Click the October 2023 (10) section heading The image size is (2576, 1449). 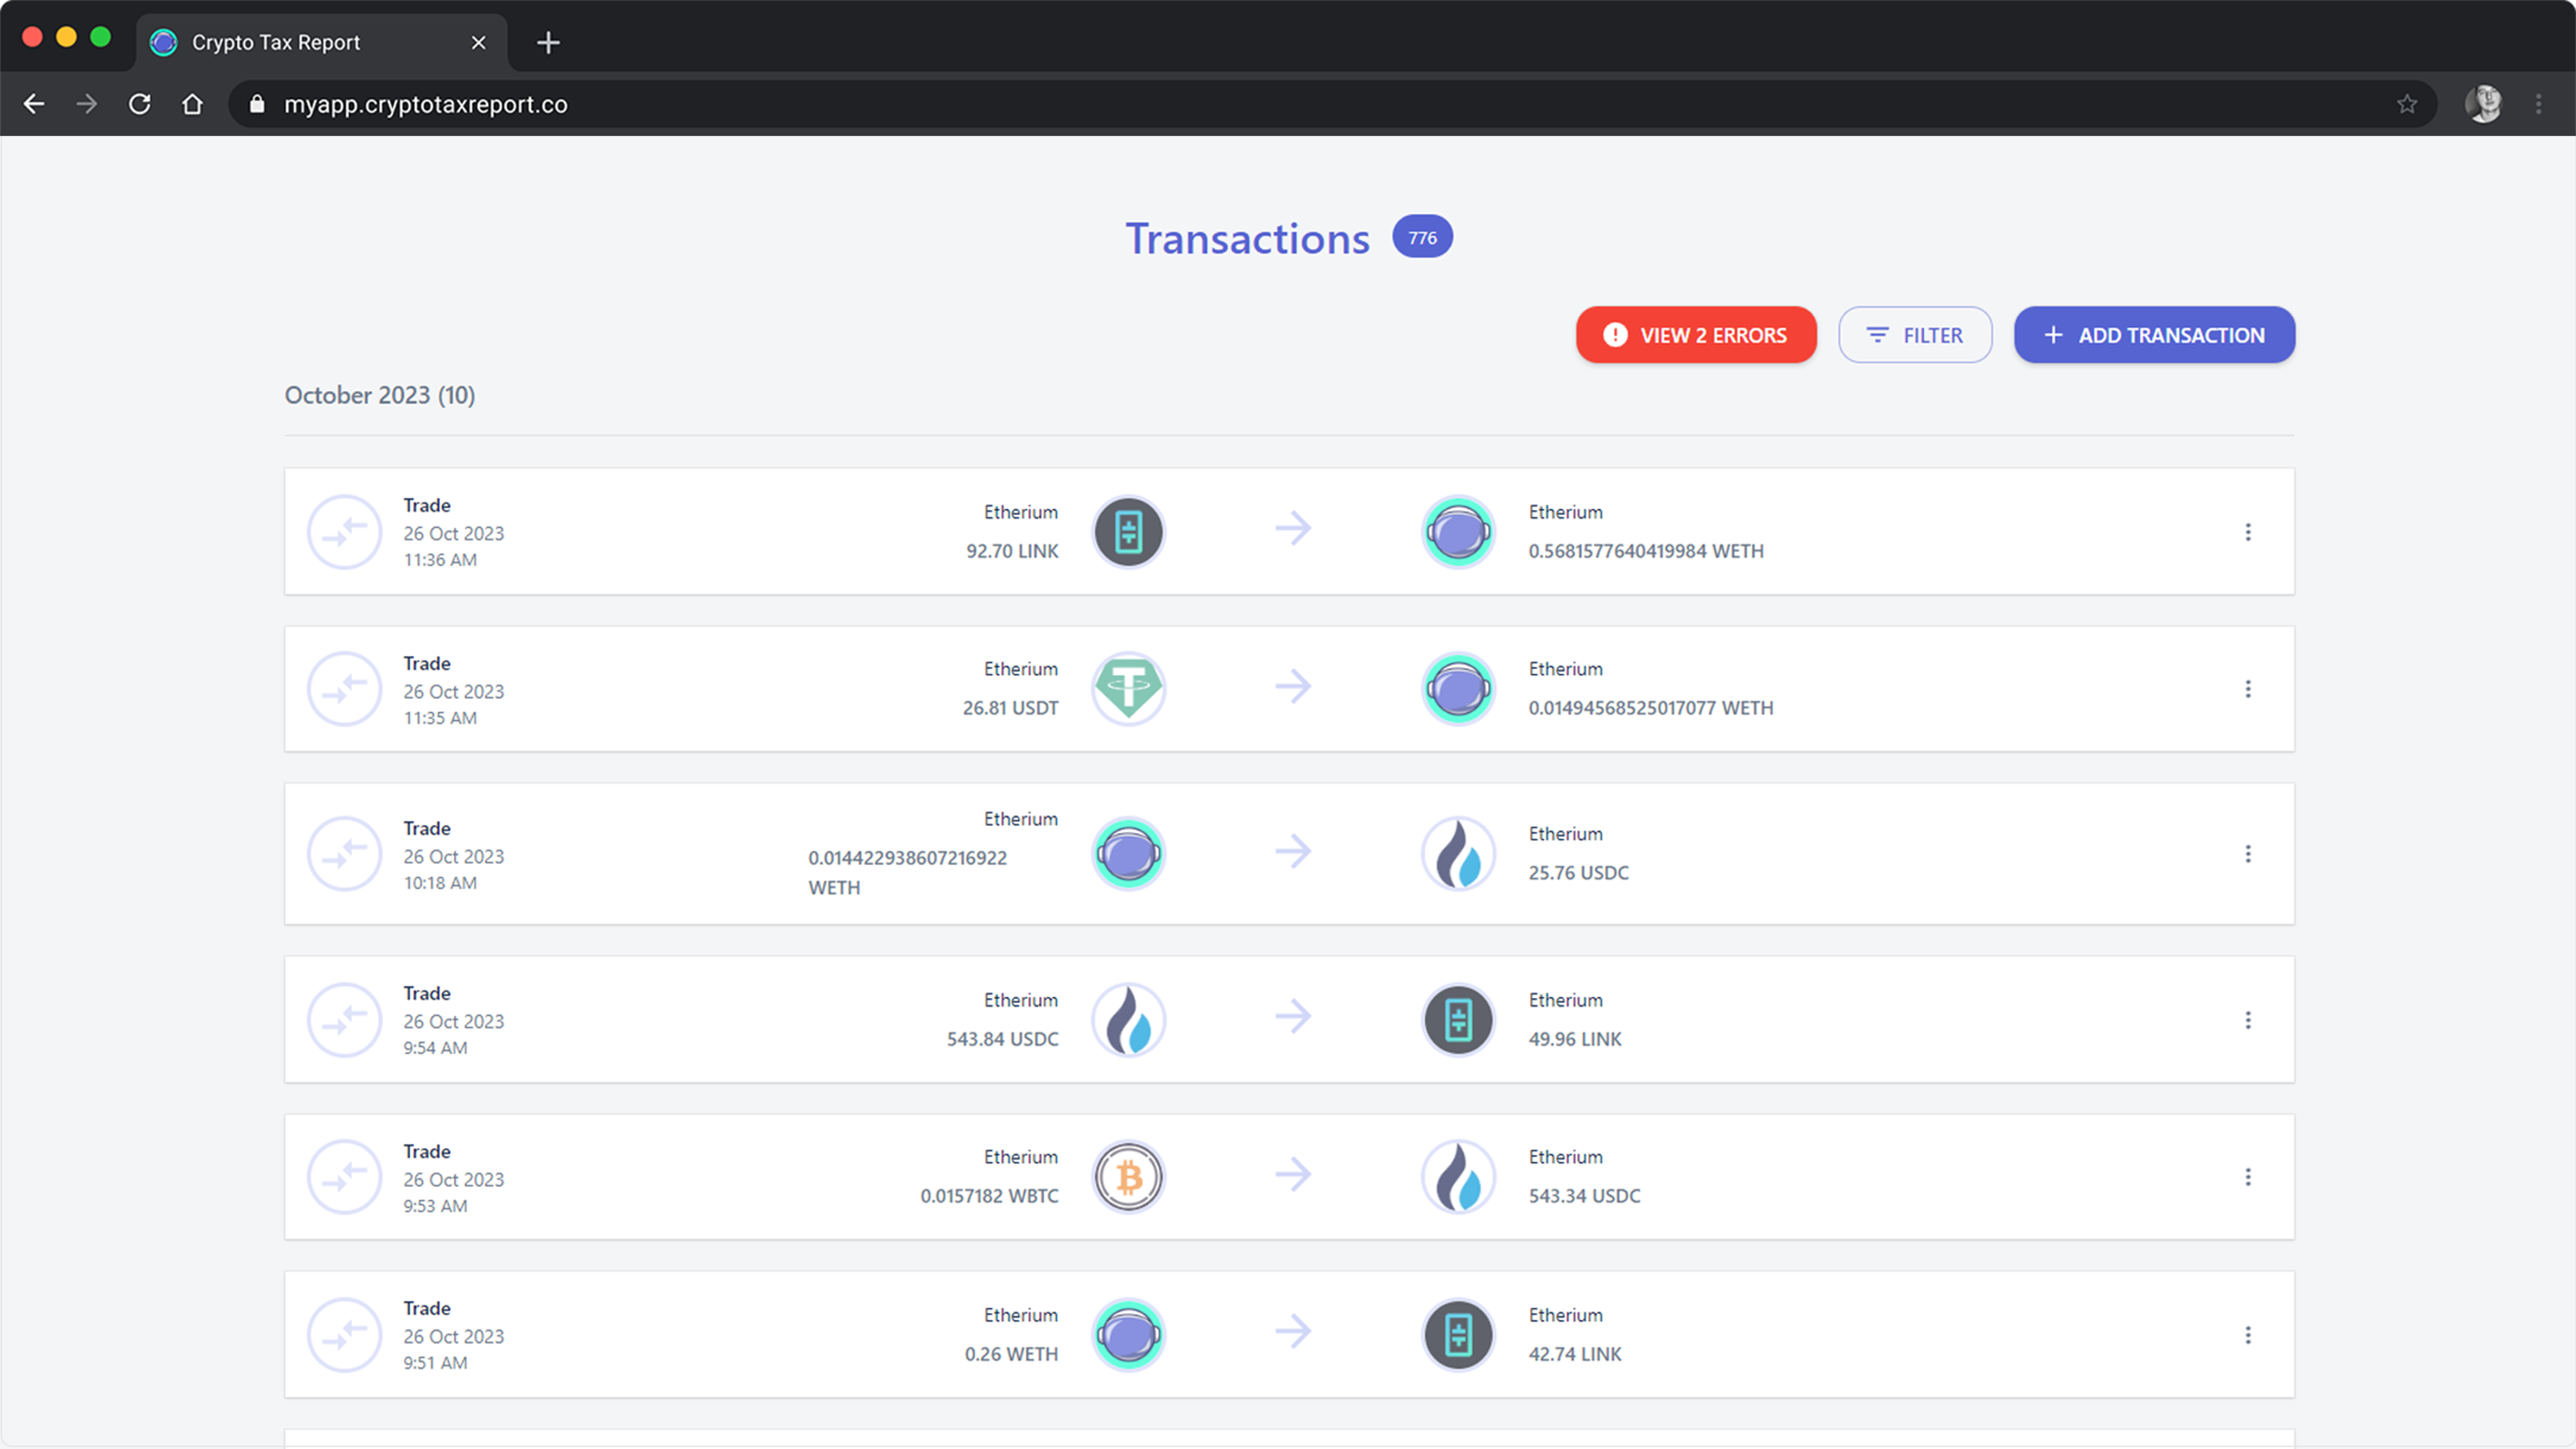(x=380, y=395)
